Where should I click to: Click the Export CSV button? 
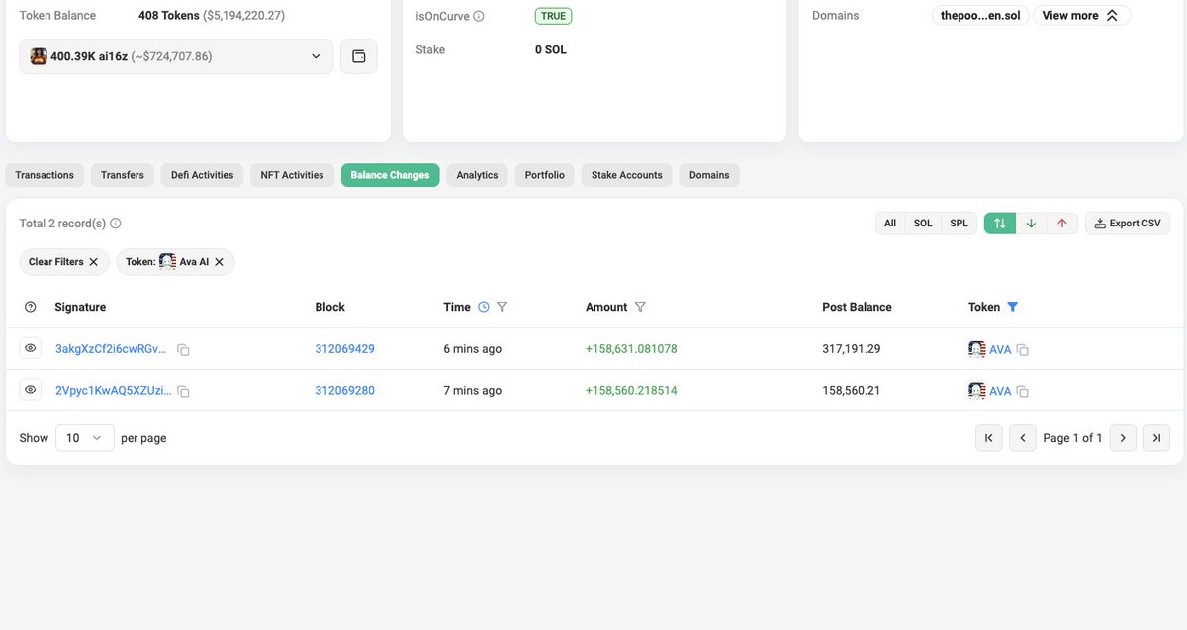tap(1128, 224)
